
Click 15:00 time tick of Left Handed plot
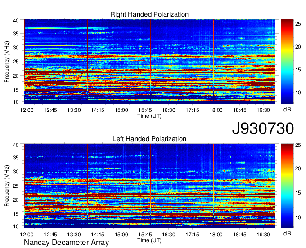(121, 235)
